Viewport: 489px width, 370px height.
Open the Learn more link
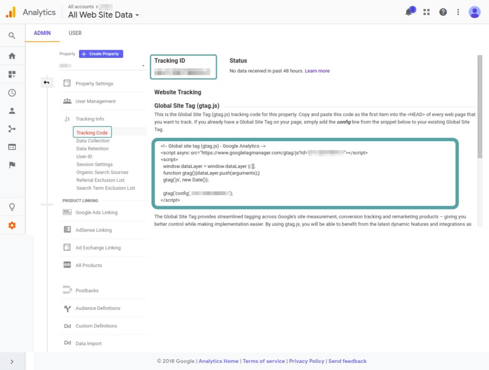point(318,70)
